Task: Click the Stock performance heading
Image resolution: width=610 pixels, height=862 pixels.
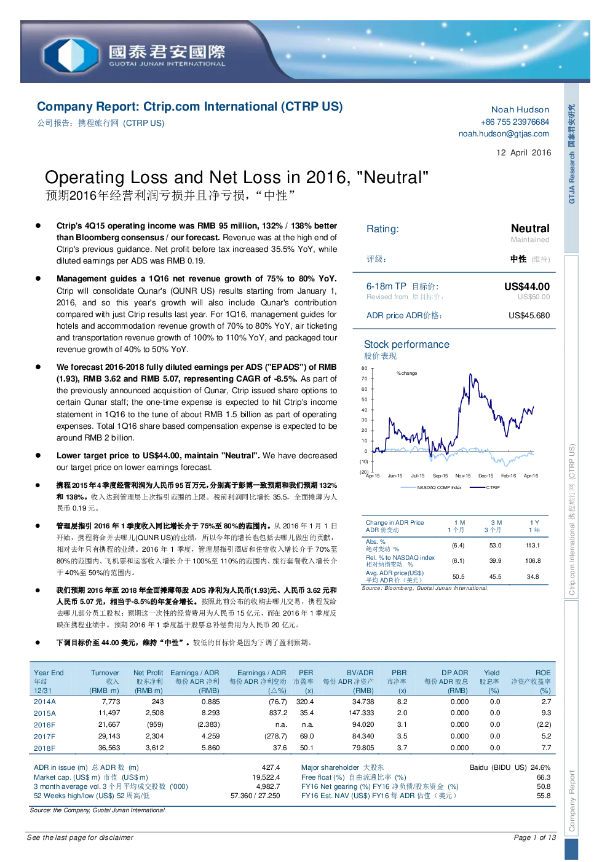Action: coord(406,345)
